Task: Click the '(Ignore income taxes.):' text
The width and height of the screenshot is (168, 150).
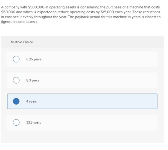Action: pos(19,22)
